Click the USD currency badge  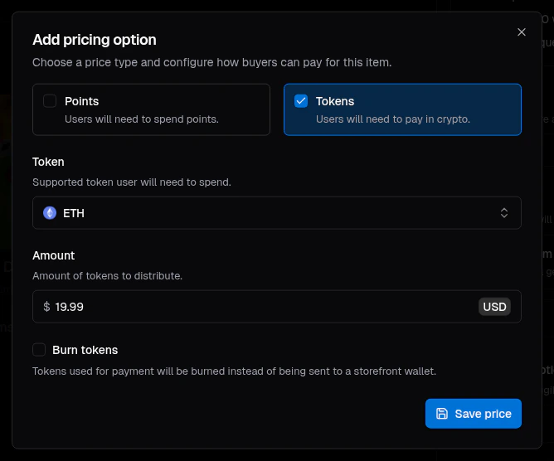point(494,307)
